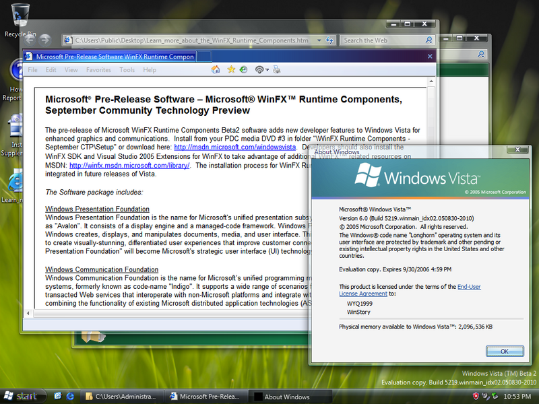Expand the RSS feeds dropdown arrow

(x=267, y=70)
